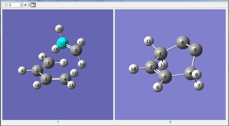Toggle the multi-frame view mode icon

point(33,5)
